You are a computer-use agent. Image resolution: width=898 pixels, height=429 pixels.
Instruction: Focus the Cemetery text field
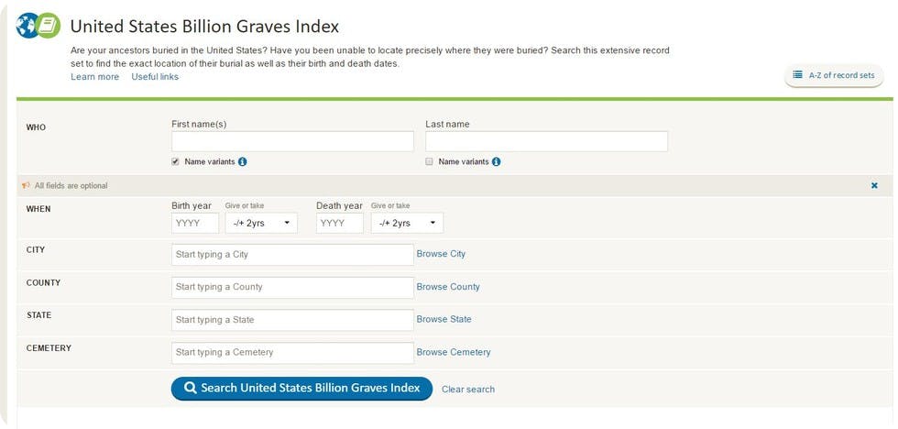coord(292,353)
